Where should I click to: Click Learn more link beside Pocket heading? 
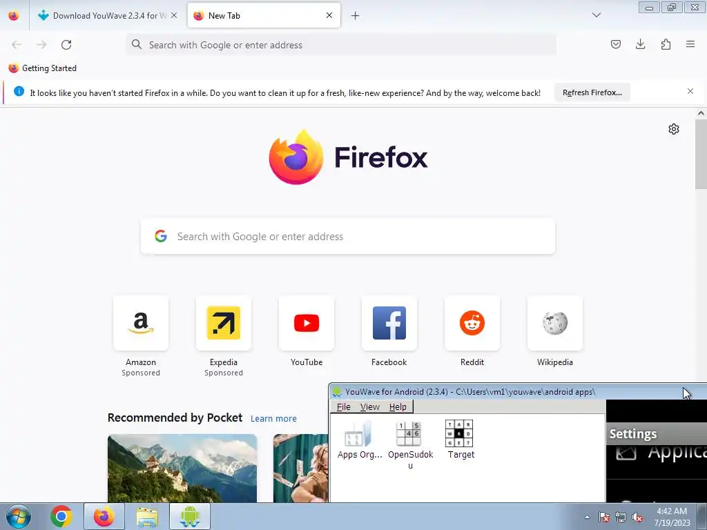pyautogui.click(x=273, y=419)
